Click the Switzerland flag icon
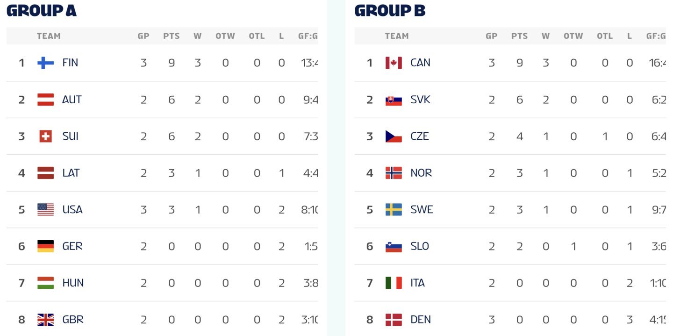This screenshot has width=673, height=336. (45, 136)
